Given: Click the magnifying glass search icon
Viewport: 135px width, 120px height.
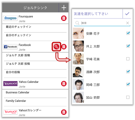Looking at the screenshot, I should (77, 23).
